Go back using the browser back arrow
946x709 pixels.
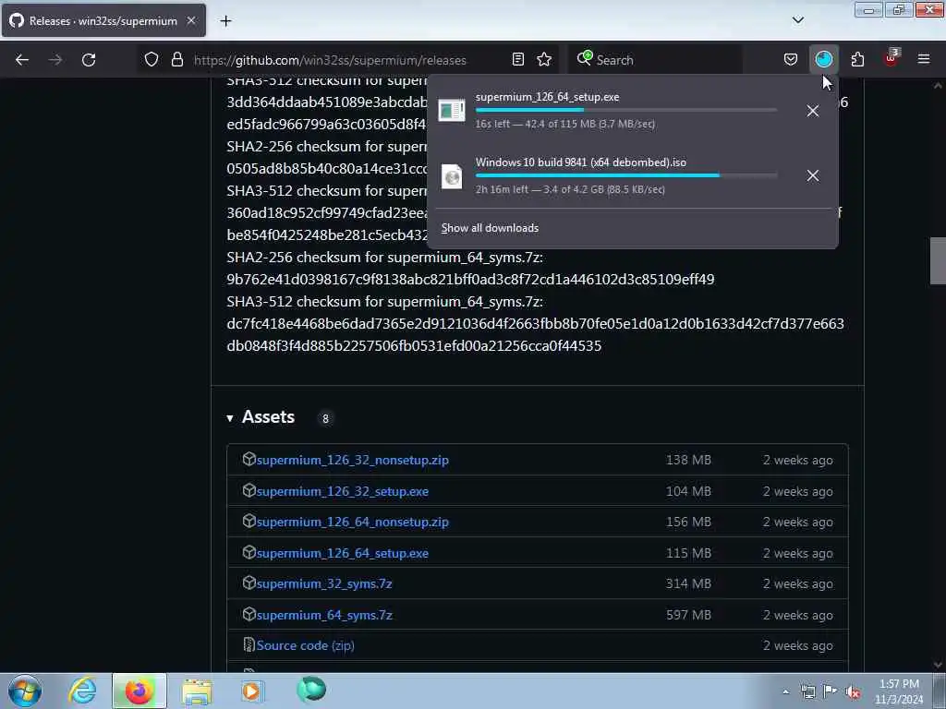pyautogui.click(x=22, y=60)
